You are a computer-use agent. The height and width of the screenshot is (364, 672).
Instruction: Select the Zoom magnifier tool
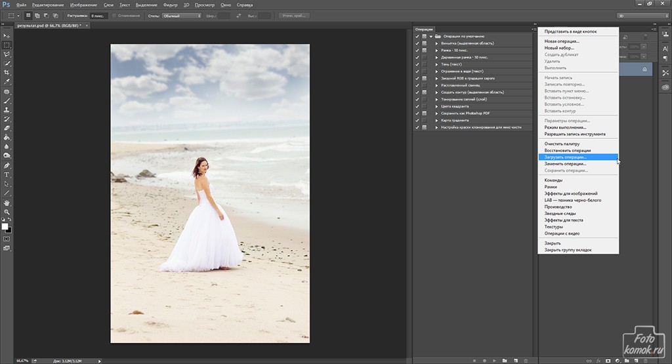(x=7, y=212)
